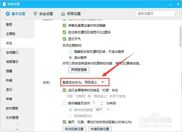Click the idle minutes field showing 5

(96, 103)
